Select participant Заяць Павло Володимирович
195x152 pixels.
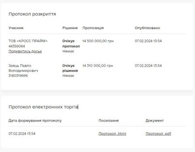pyautogui.click(x=23, y=68)
